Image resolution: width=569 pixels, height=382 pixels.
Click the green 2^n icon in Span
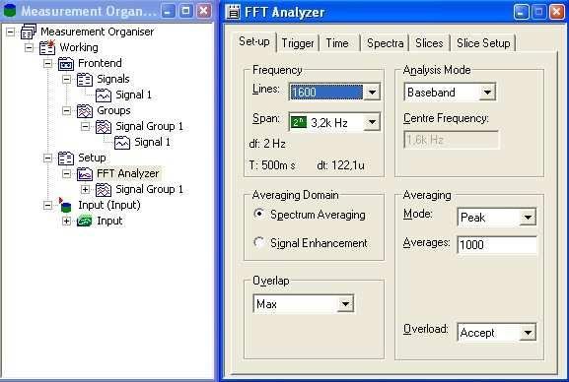298,122
